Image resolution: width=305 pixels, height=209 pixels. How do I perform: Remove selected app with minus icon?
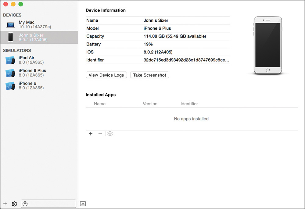pos(100,134)
